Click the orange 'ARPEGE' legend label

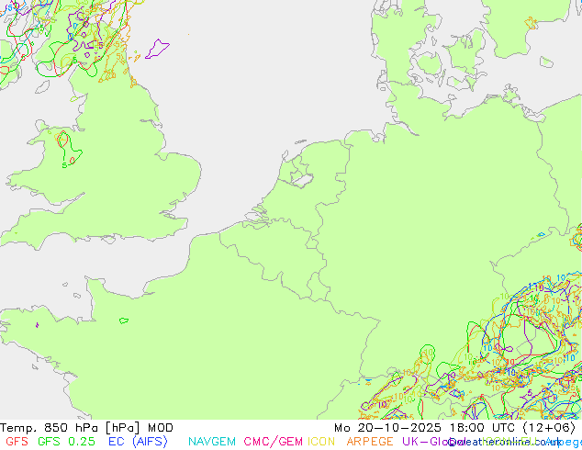[x=370, y=442]
